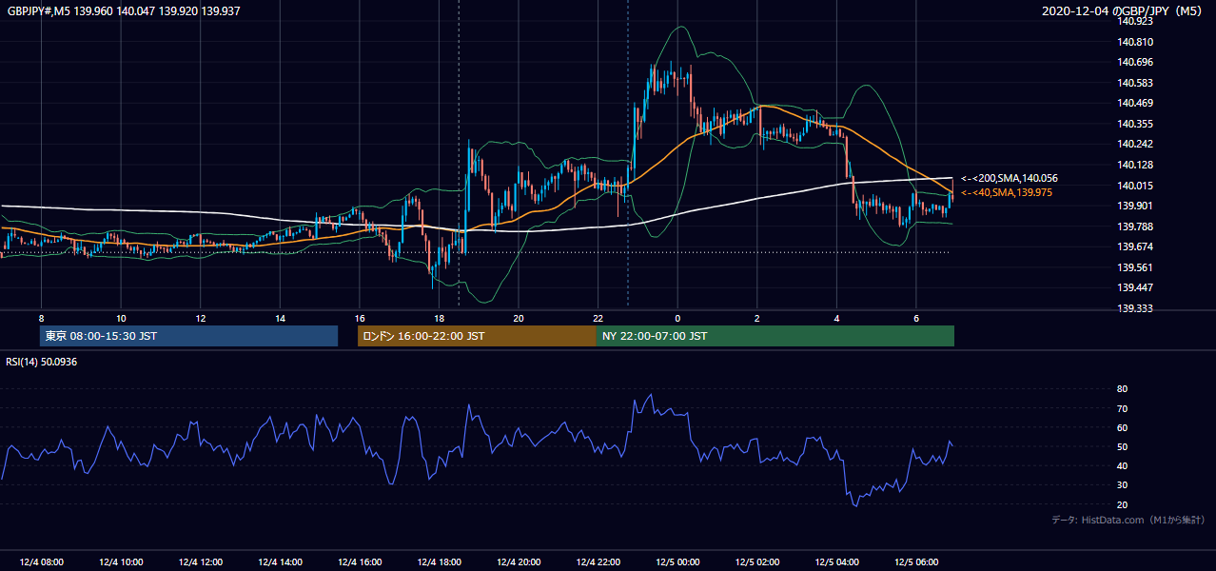Click the 12/5 00:00 date label
Screen dimensions: 1216x571
[x=677, y=561]
